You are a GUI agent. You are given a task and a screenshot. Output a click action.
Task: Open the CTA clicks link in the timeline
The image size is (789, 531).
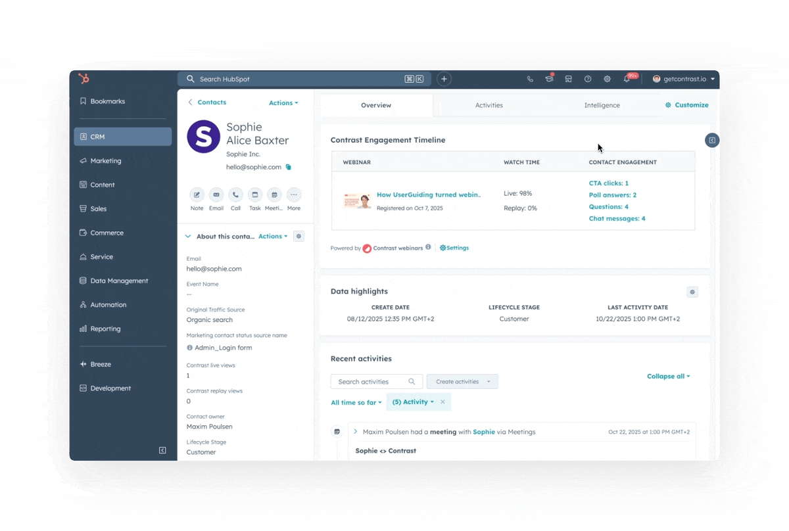608,183
